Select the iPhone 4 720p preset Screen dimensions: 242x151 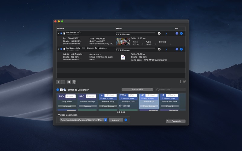click(108, 101)
